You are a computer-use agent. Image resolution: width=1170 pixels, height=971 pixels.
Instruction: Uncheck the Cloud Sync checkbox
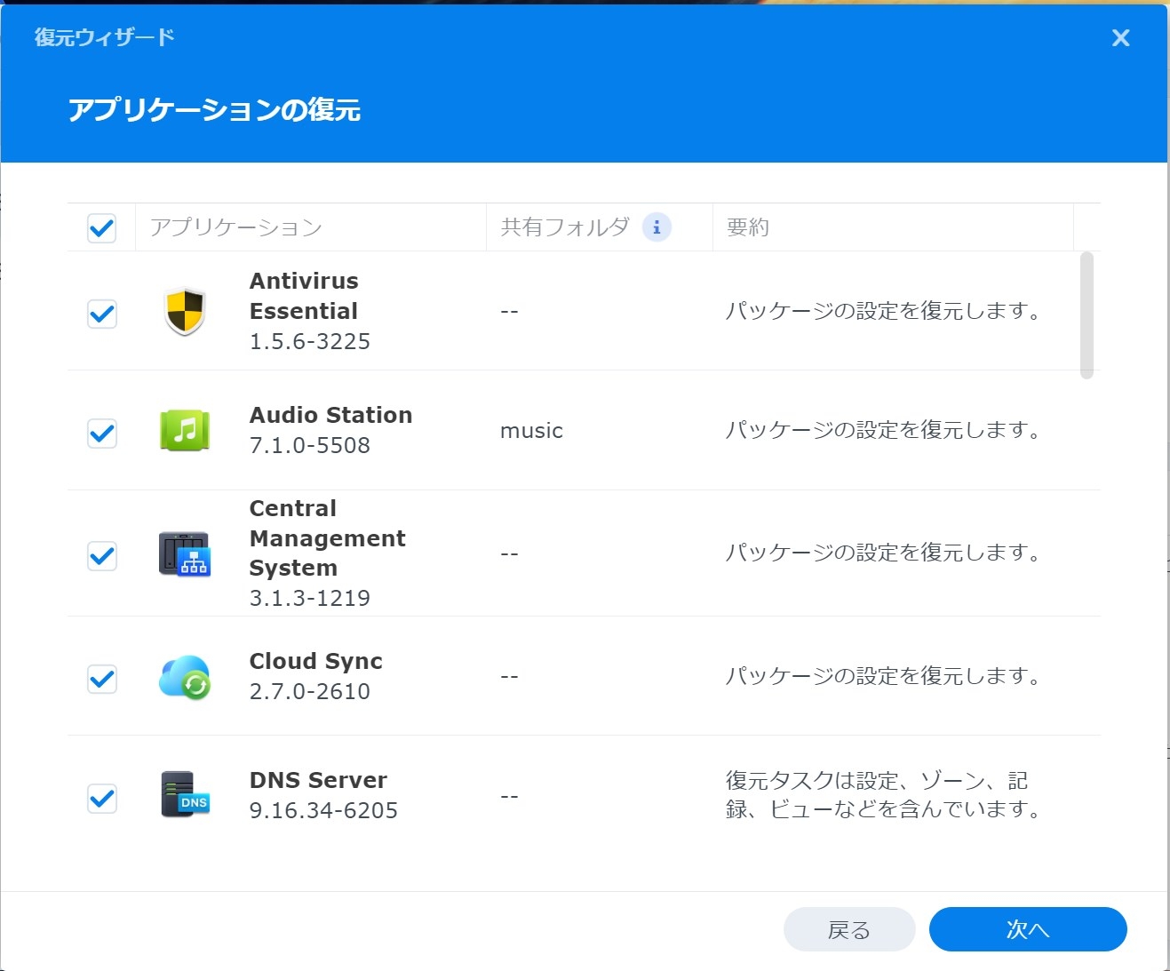tap(102, 679)
